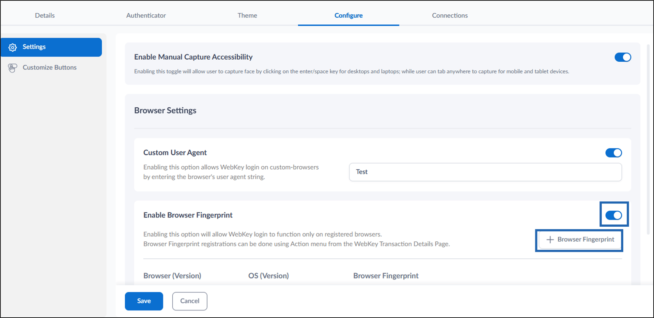Open Customize Buttons in sidebar

(x=50, y=68)
